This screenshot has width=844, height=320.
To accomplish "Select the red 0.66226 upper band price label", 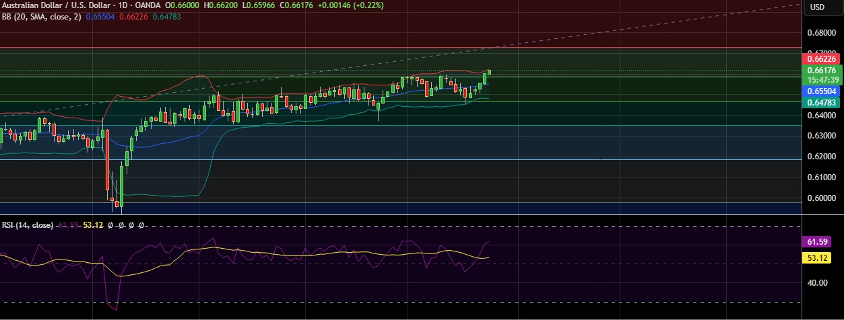I will tap(822, 59).
